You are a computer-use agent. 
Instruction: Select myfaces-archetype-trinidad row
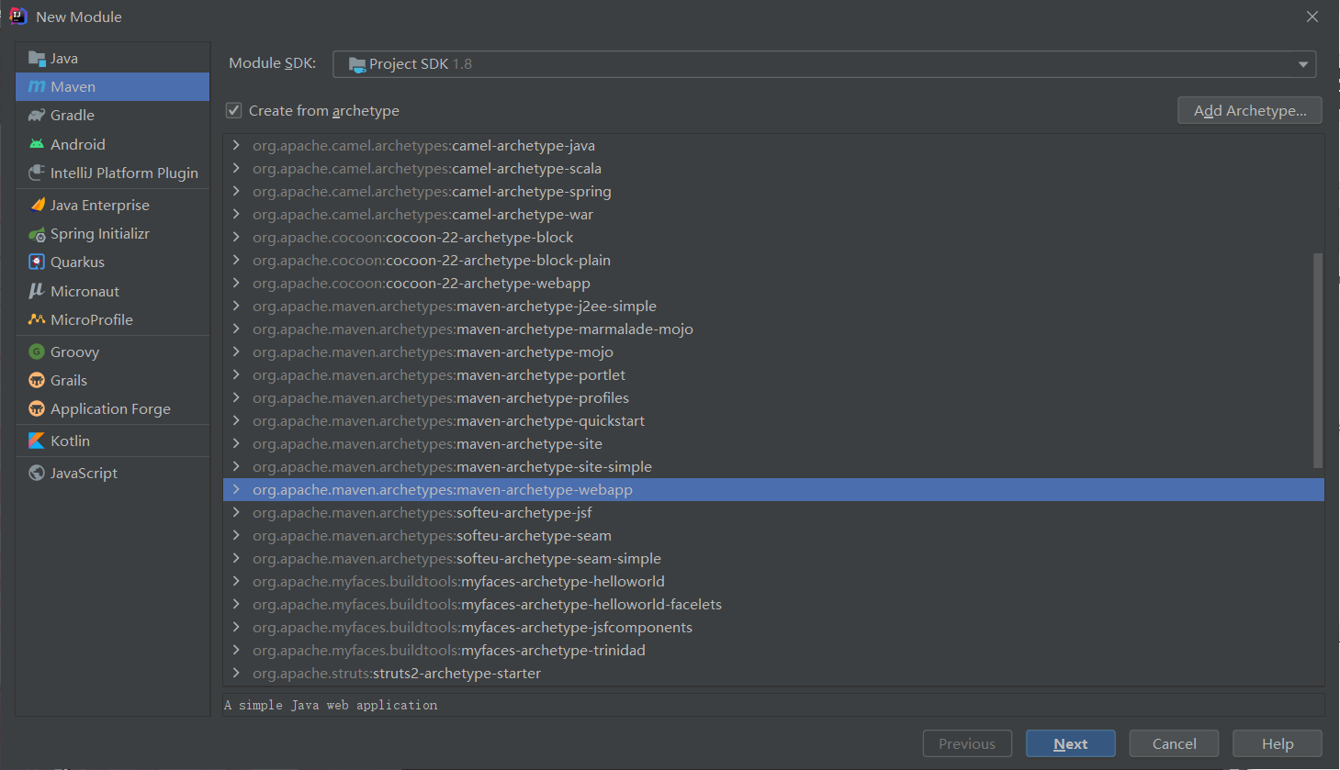(x=773, y=650)
